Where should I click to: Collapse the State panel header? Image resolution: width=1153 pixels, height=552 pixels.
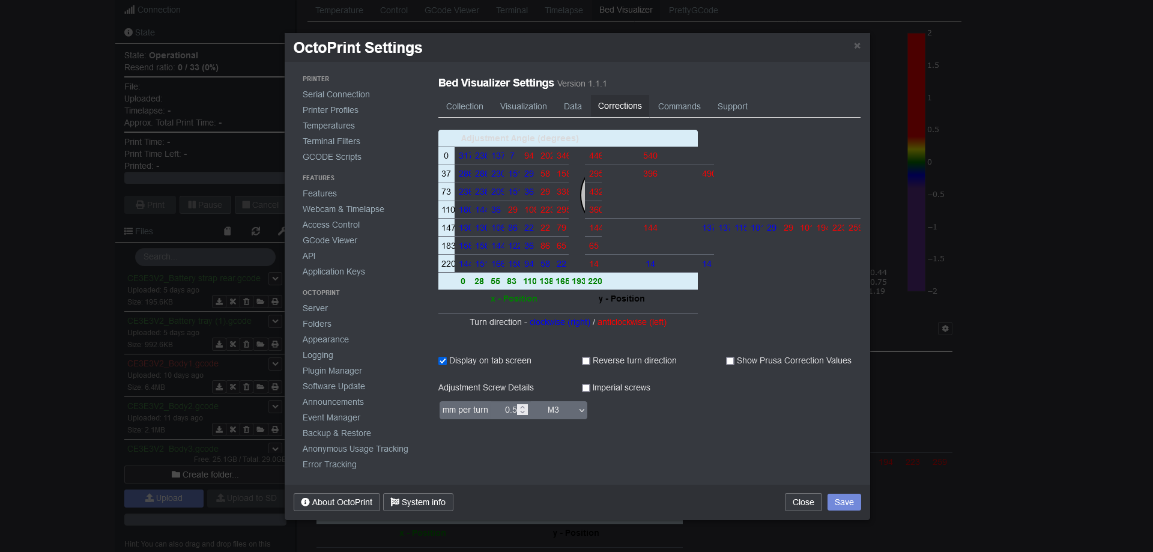pyautogui.click(x=139, y=32)
